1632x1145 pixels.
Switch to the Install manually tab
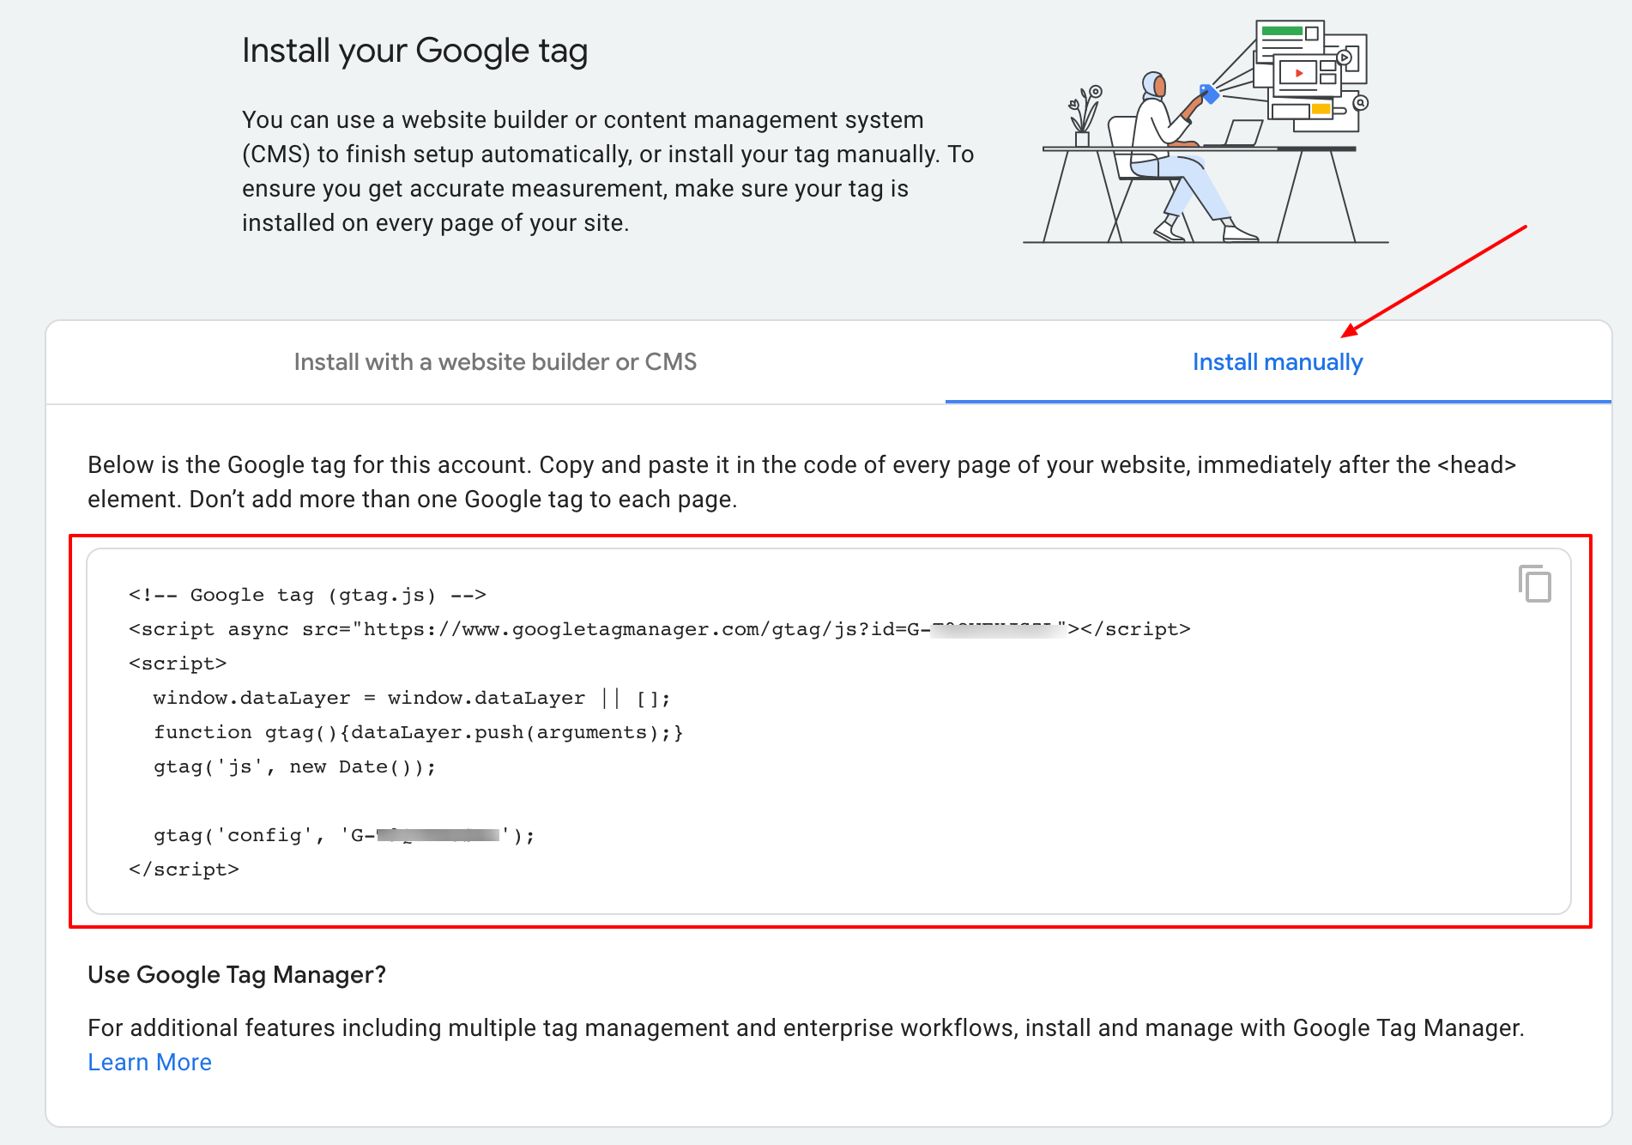click(x=1277, y=362)
